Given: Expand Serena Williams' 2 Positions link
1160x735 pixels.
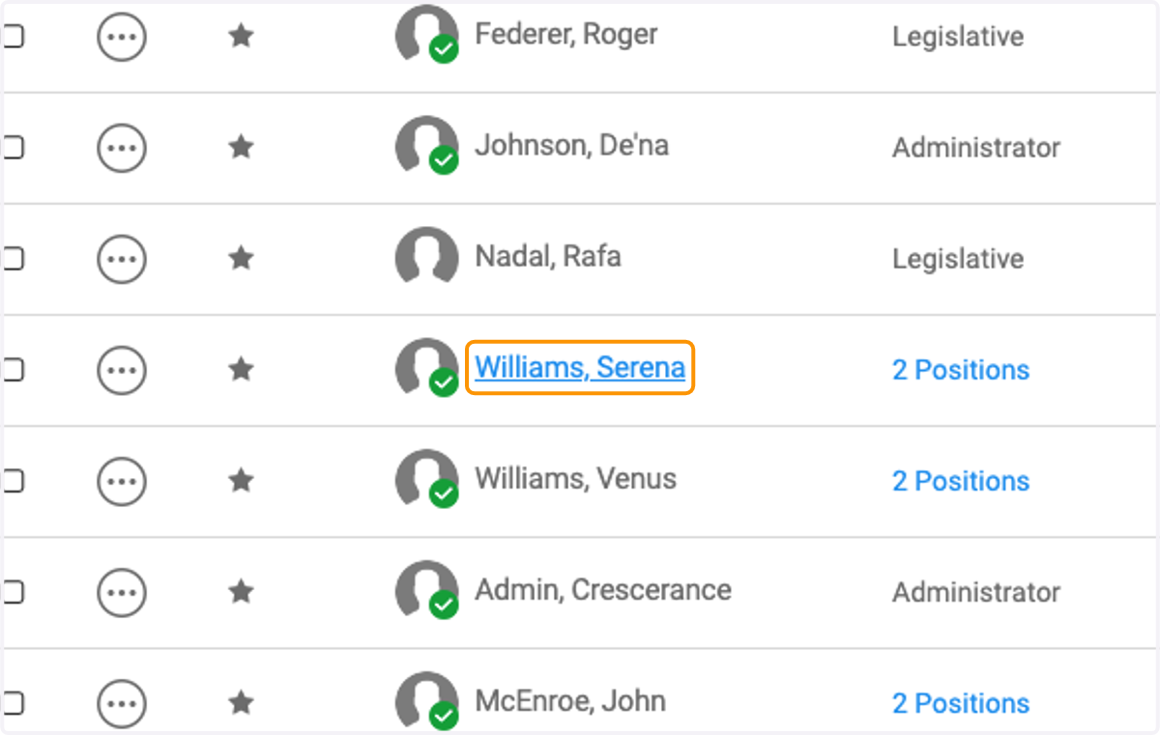Looking at the screenshot, I should pyautogui.click(x=961, y=370).
